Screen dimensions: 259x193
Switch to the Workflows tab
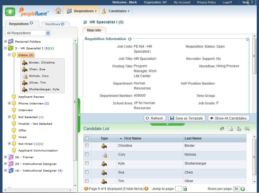coord(55,24)
